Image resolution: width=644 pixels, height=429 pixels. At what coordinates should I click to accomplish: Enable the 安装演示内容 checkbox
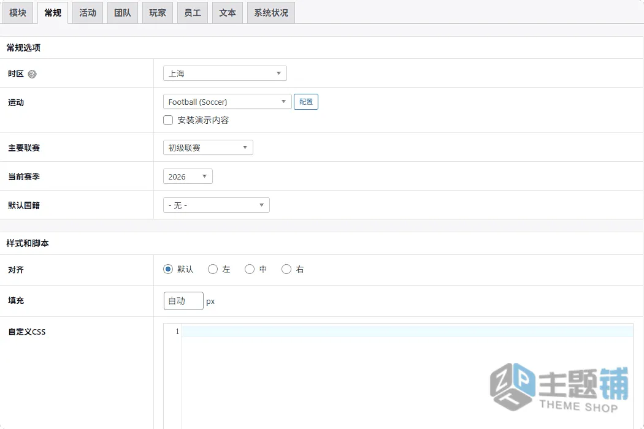click(x=168, y=120)
